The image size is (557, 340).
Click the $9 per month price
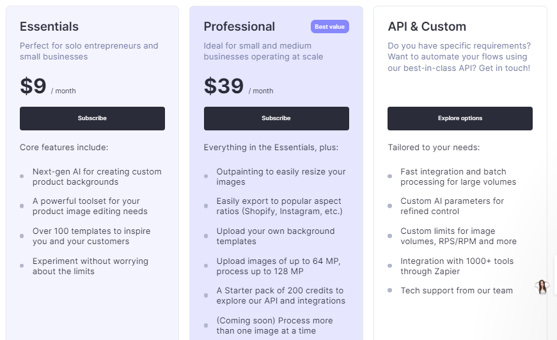(x=33, y=86)
